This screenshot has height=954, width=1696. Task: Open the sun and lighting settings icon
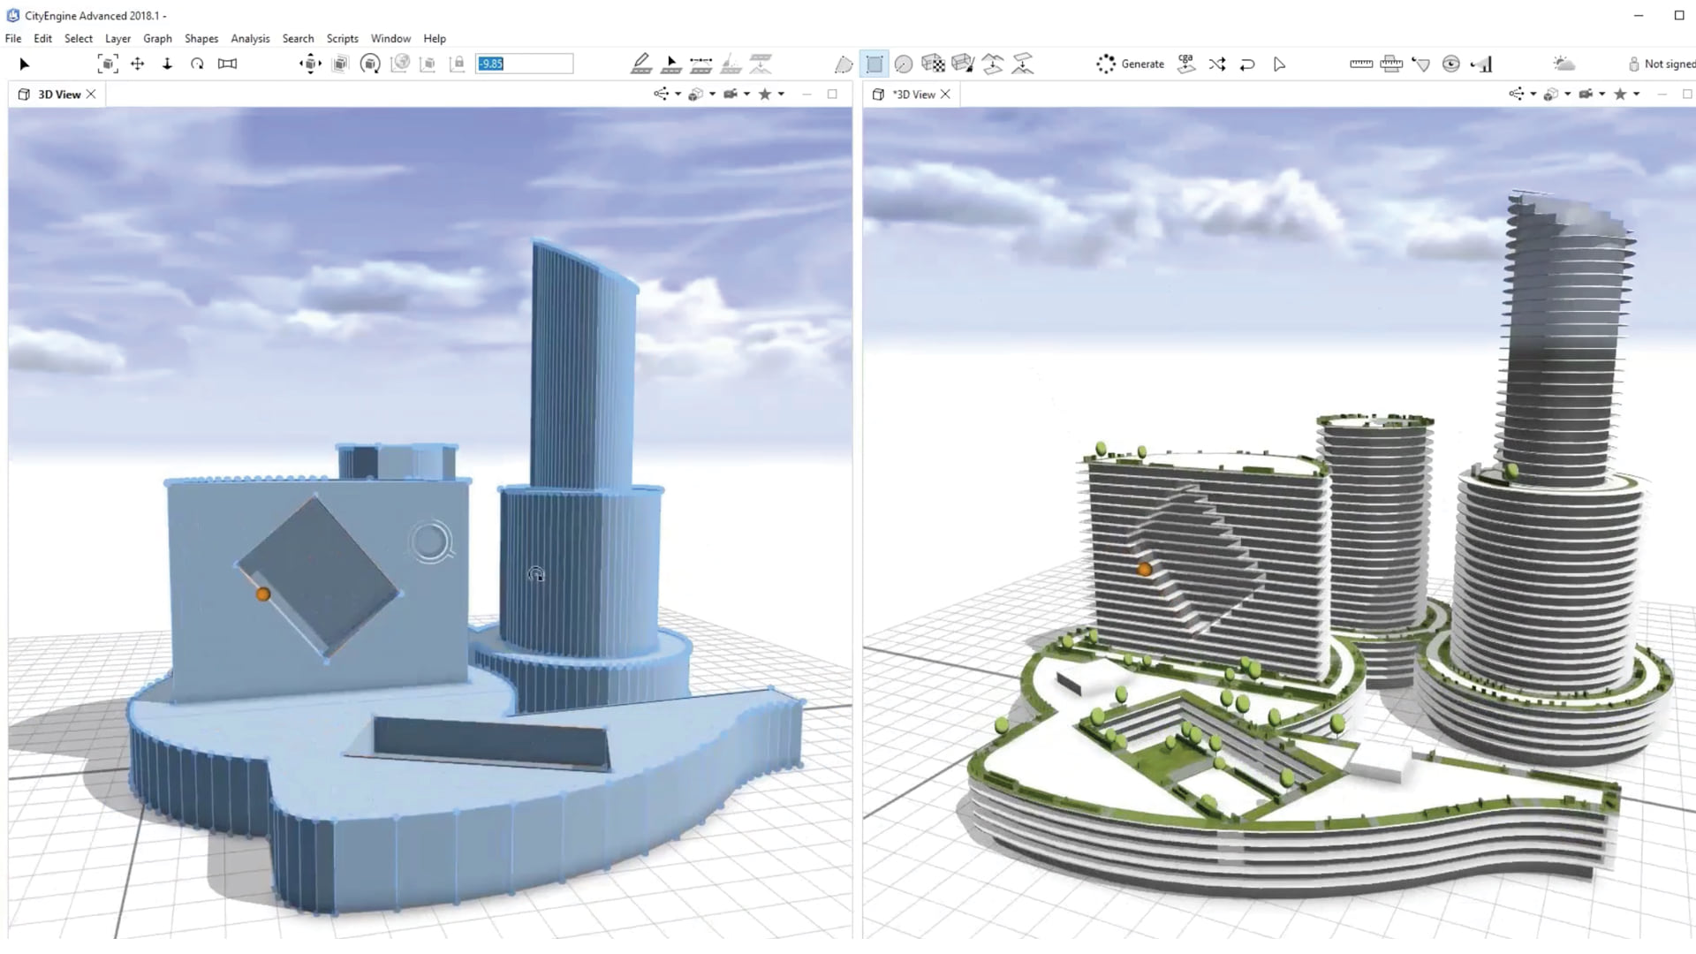(x=1563, y=64)
